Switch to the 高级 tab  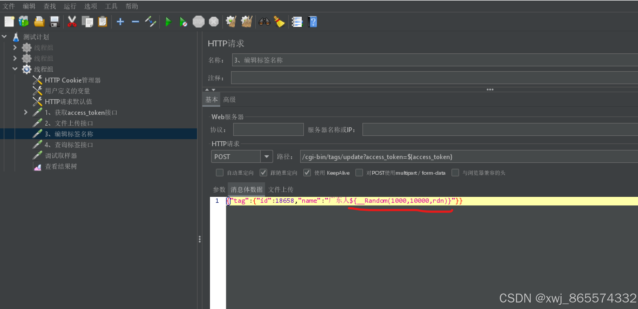tap(229, 100)
